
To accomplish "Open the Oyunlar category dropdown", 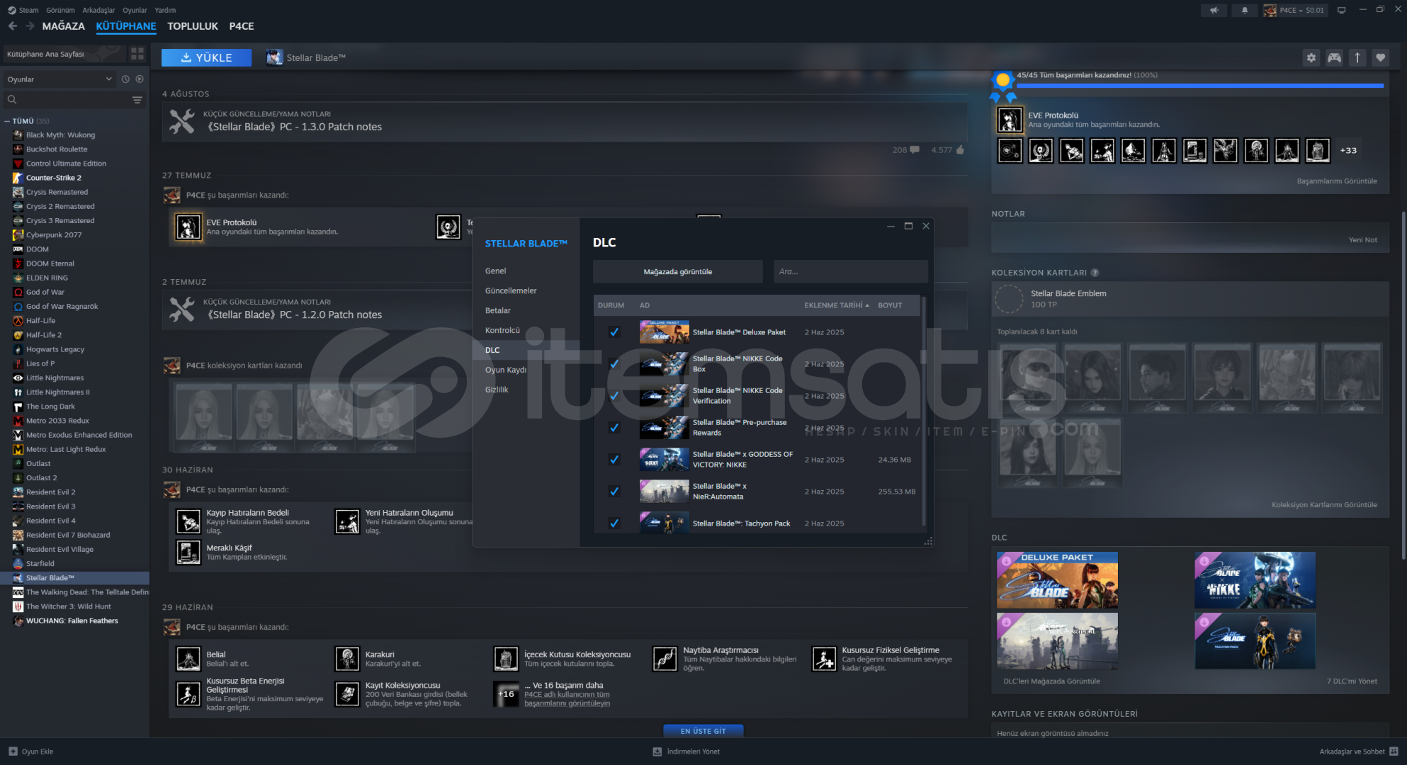I will pyautogui.click(x=59, y=79).
